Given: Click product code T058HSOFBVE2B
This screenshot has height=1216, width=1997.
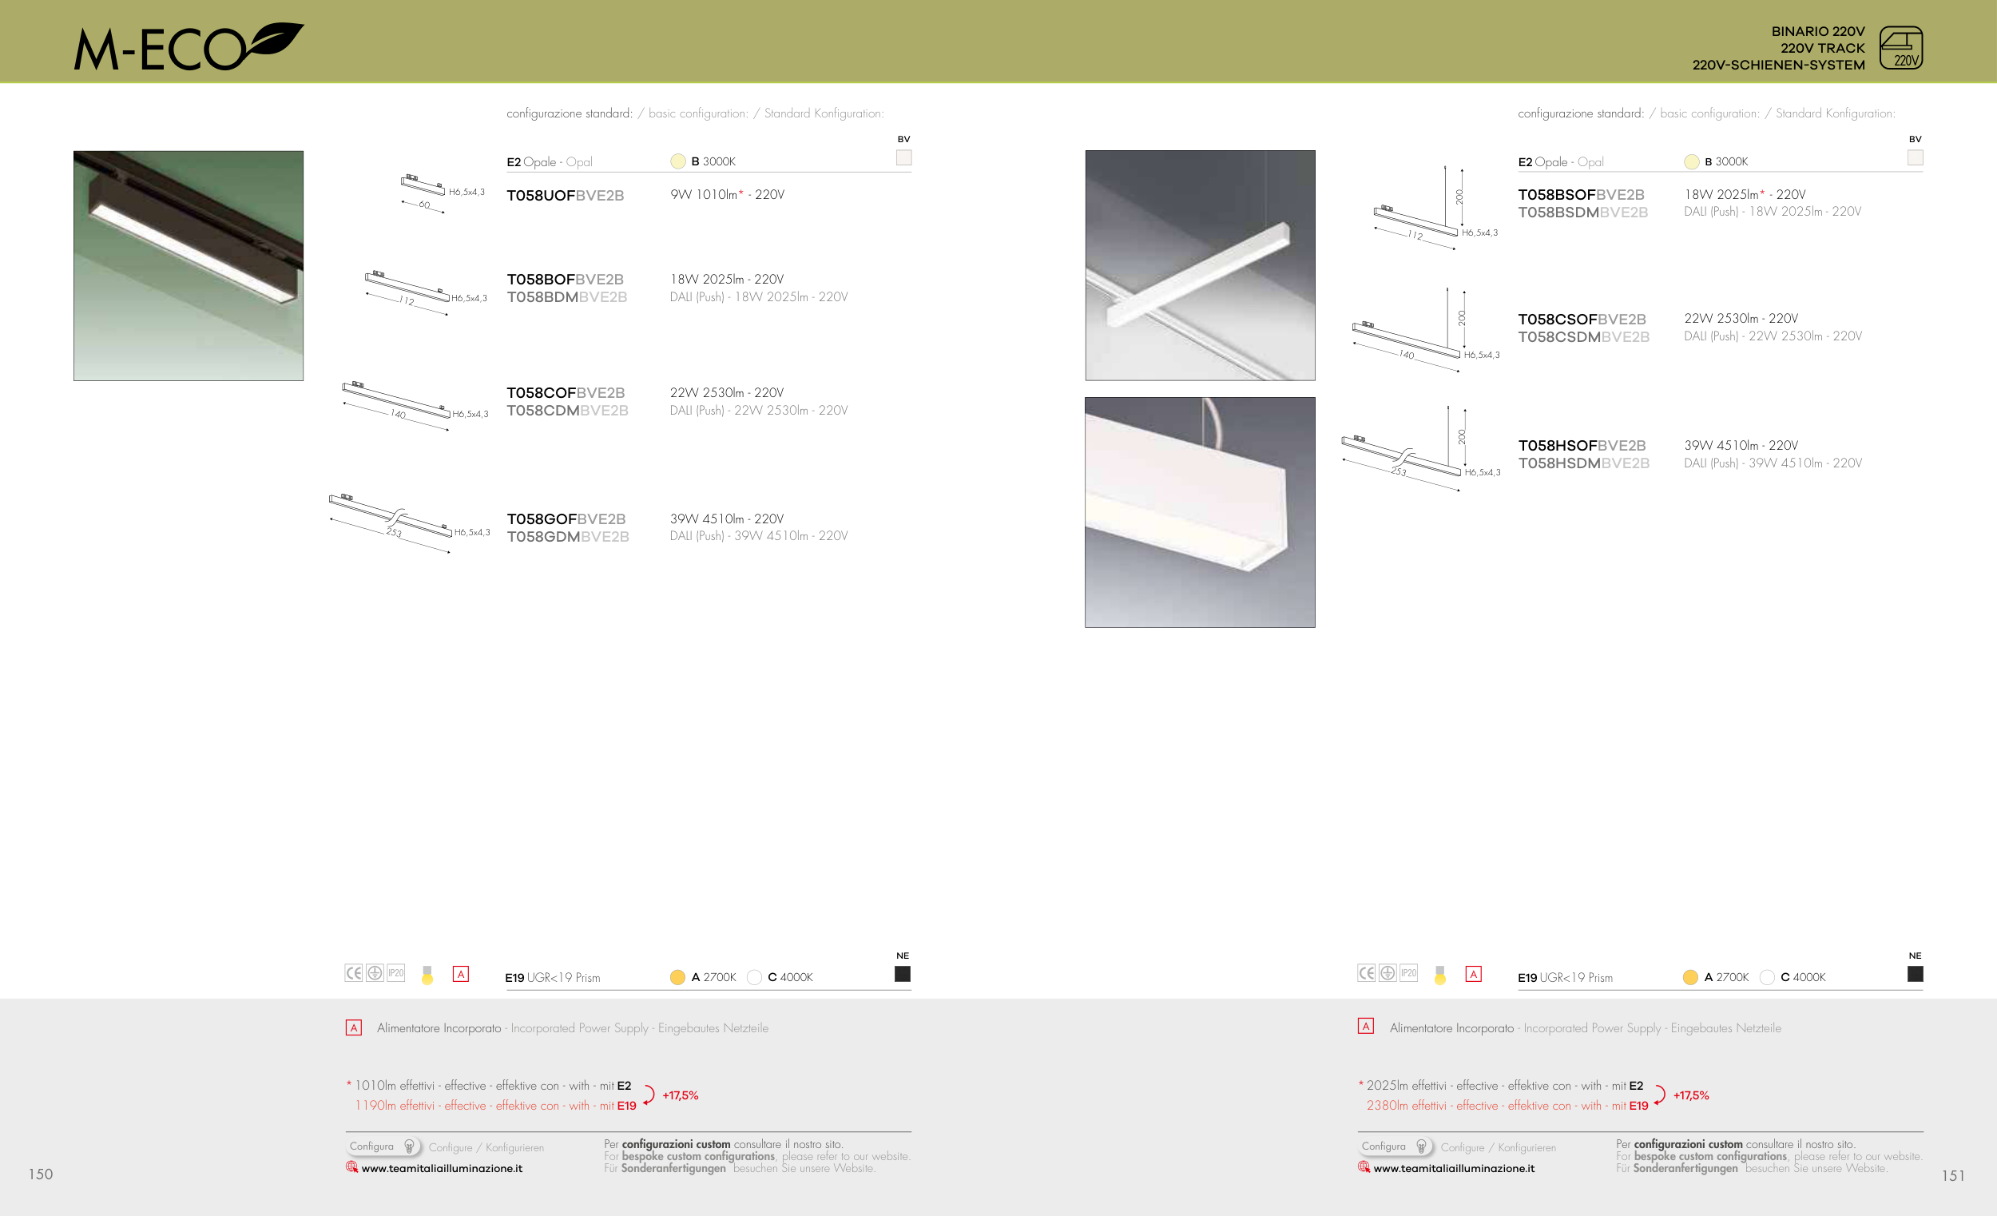Looking at the screenshot, I should coord(1582,445).
